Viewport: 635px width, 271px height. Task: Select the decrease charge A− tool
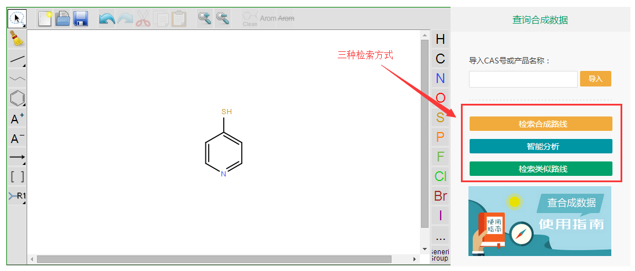pos(17,139)
